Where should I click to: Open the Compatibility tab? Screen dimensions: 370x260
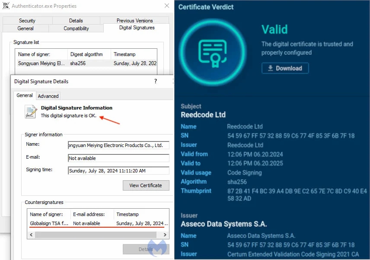(76, 28)
